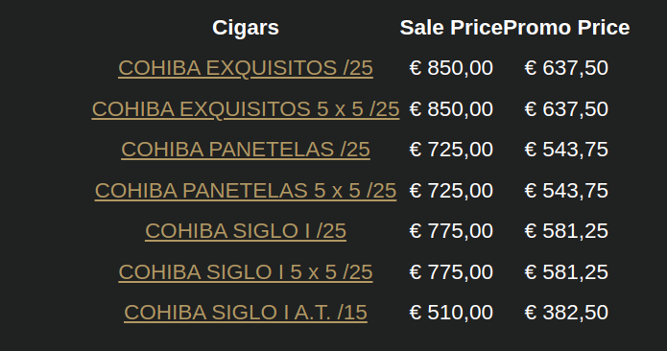Viewport: 667px width, 351px height.
Task: Click the € 581,25 promo price of Siglo I /25
Action: [x=566, y=231]
